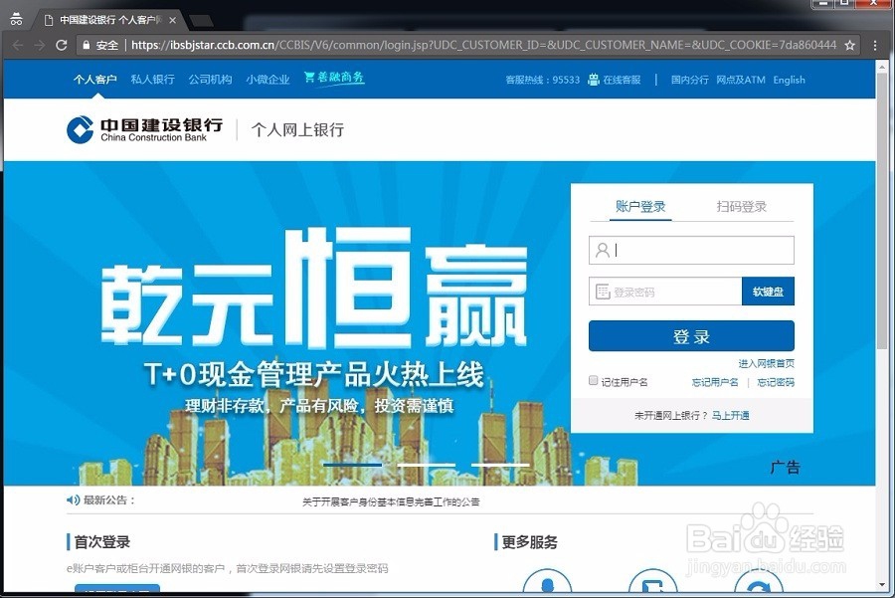Click 马上开通 to open online banking

point(730,415)
